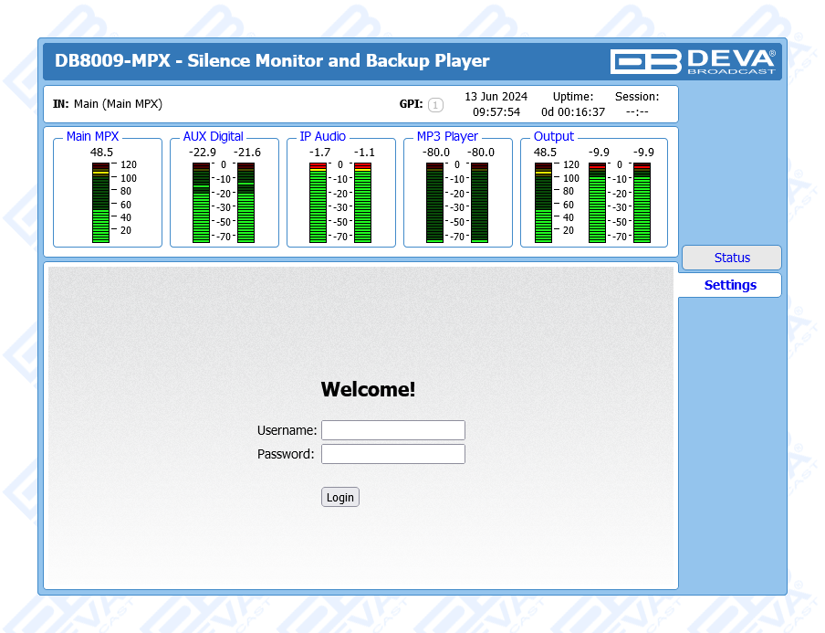Click the right MP3 Player level meter
Screen dimensions: 825x633
point(479,203)
